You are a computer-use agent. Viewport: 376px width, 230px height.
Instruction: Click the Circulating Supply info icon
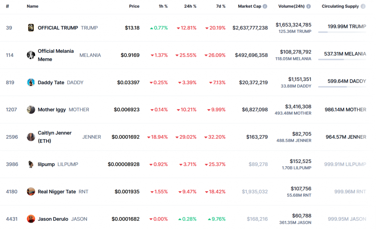pos(363,7)
